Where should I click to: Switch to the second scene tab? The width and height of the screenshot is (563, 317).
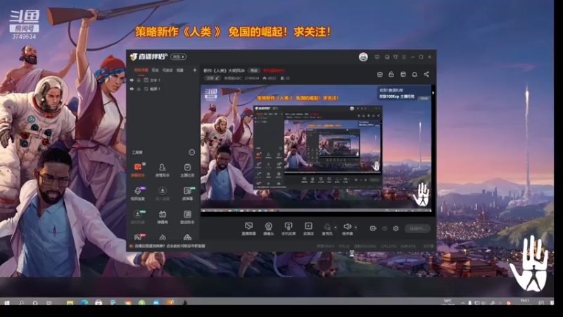point(155,70)
